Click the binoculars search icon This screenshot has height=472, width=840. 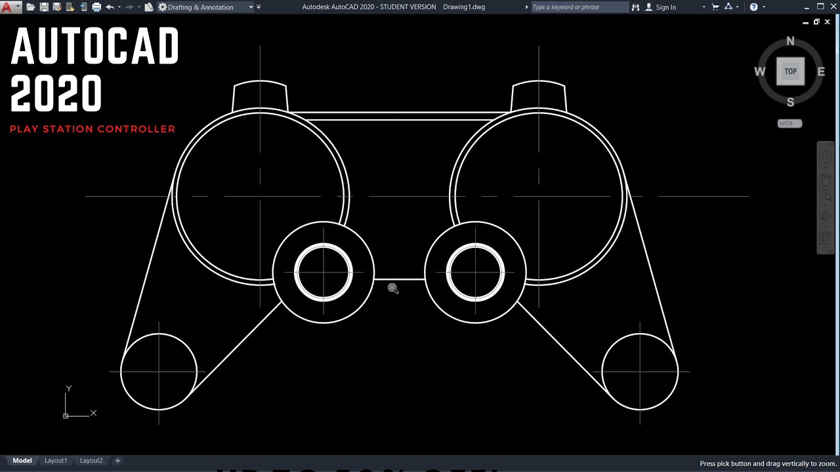(x=635, y=7)
